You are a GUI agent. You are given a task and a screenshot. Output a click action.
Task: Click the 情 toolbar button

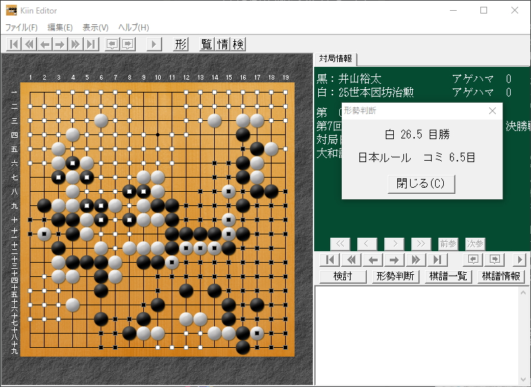222,44
